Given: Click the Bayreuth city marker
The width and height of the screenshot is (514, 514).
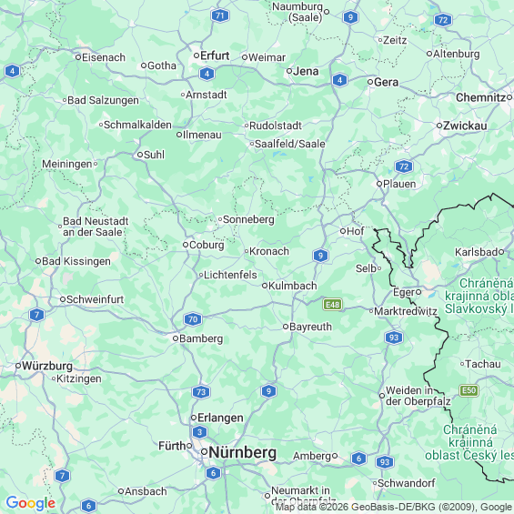Looking at the screenshot, I should click(286, 327).
